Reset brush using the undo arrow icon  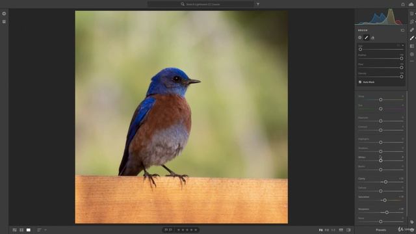402,31
